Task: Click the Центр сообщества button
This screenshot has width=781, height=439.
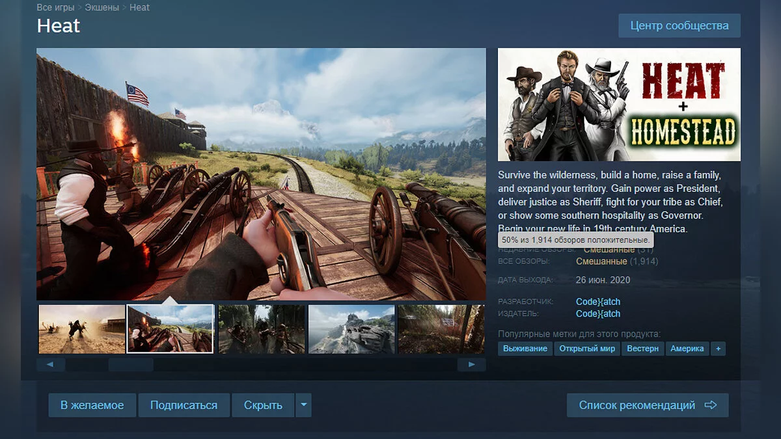Action: click(x=679, y=26)
